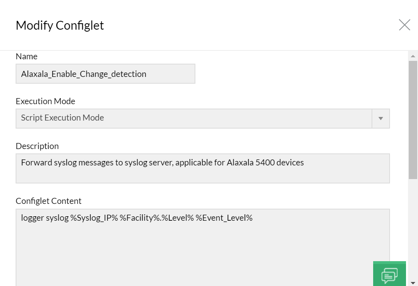The image size is (418, 286).
Task: Click the Modify Configlet dialog title
Action: pyautogui.click(x=60, y=25)
